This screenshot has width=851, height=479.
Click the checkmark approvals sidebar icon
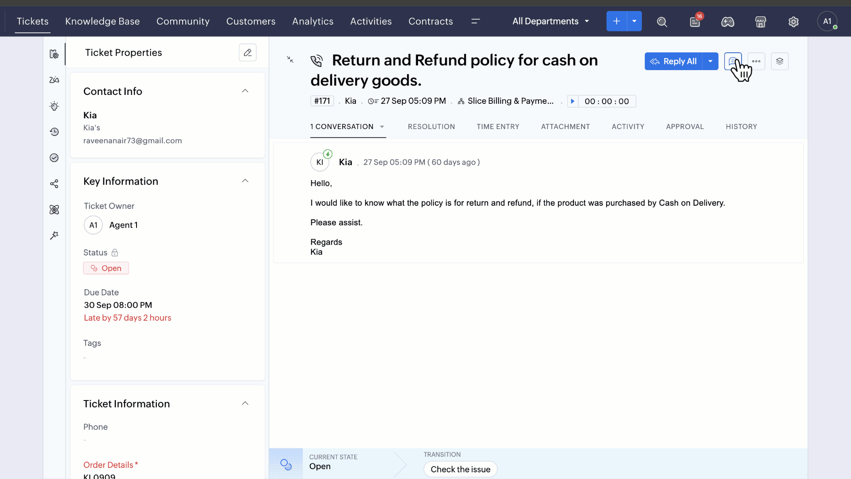[54, 158]
